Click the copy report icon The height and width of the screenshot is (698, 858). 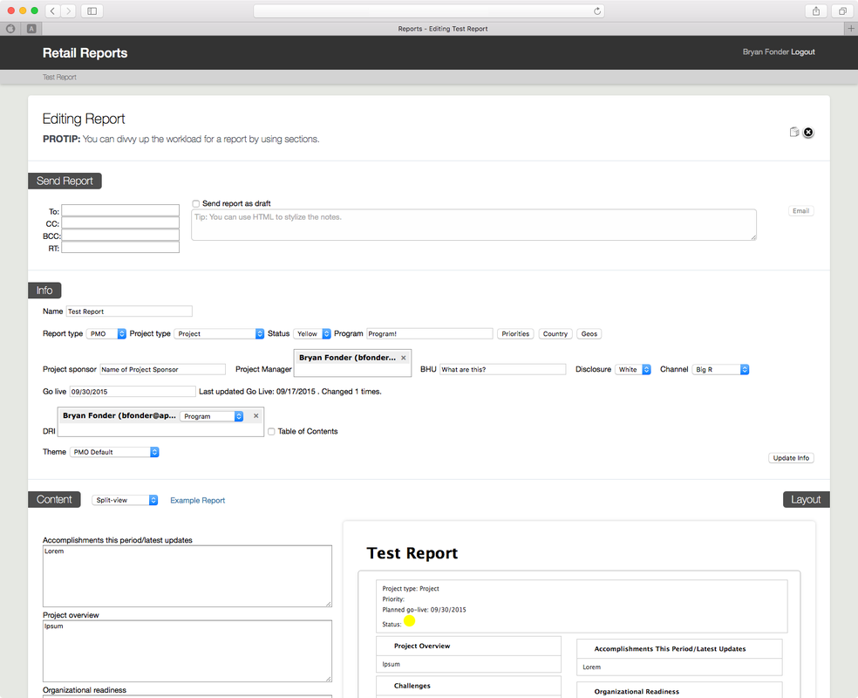[x=794, y=132]
